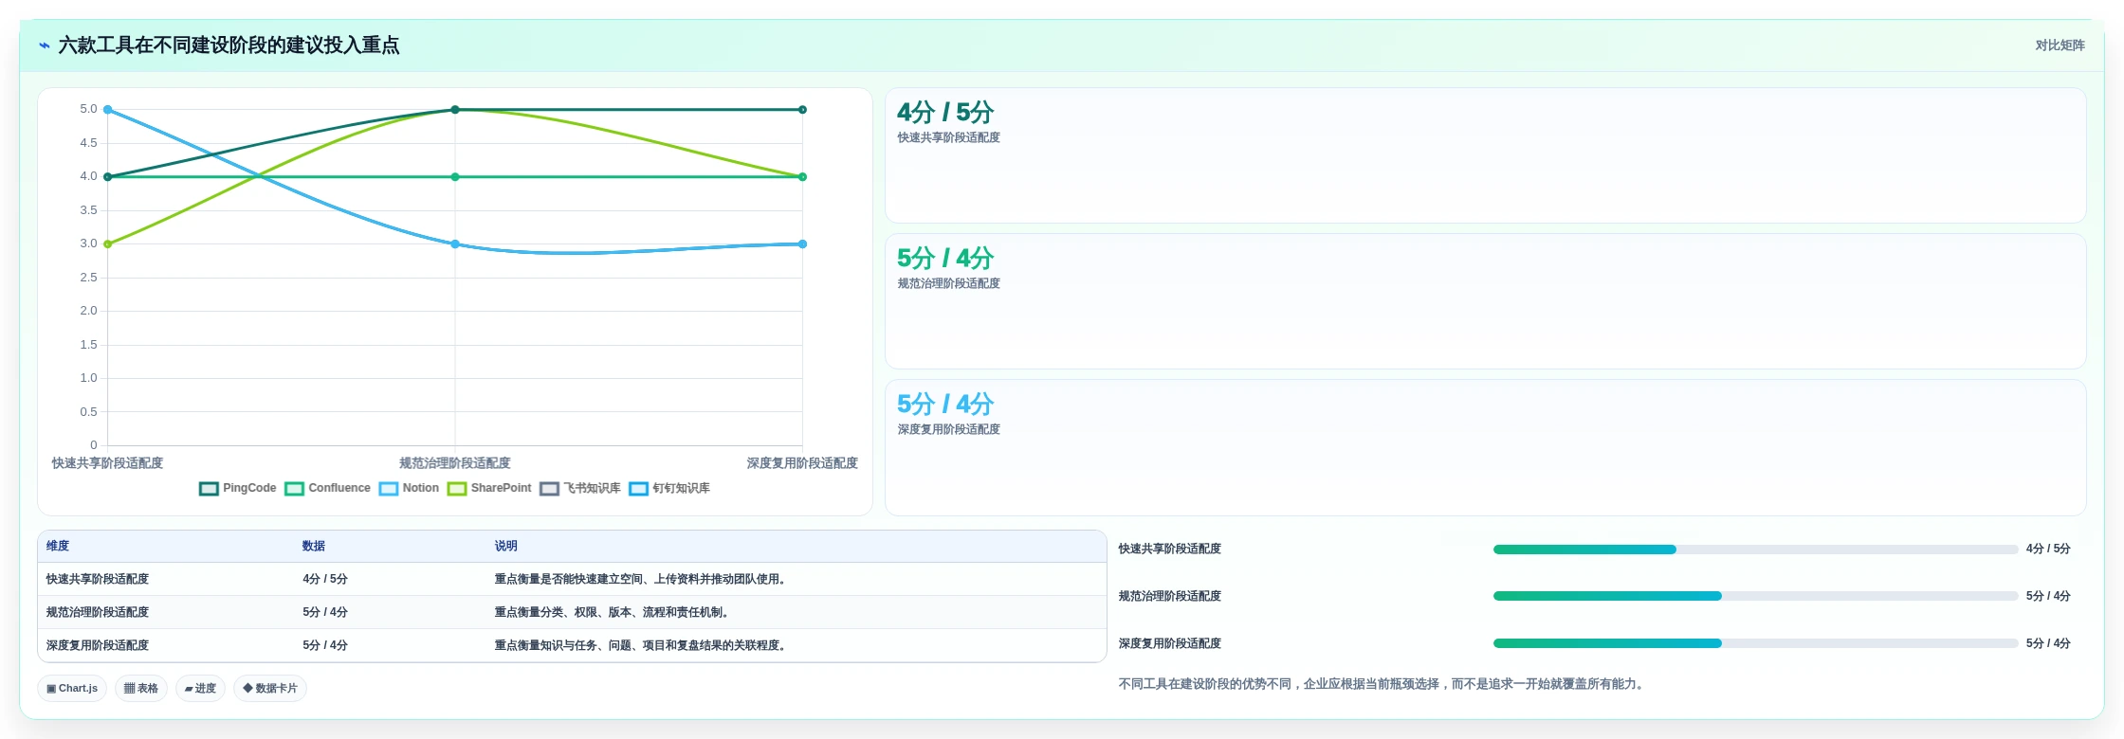Viewport: 2124px width, 739px height.
Task: Hide the Notion line via legend
Action: click(409, 489)
